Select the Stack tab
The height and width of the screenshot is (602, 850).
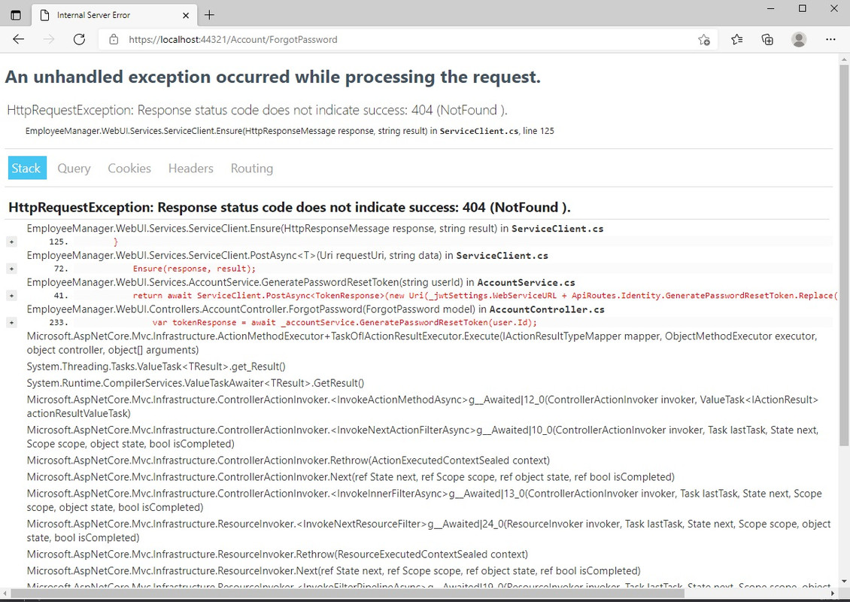(26, 168)
